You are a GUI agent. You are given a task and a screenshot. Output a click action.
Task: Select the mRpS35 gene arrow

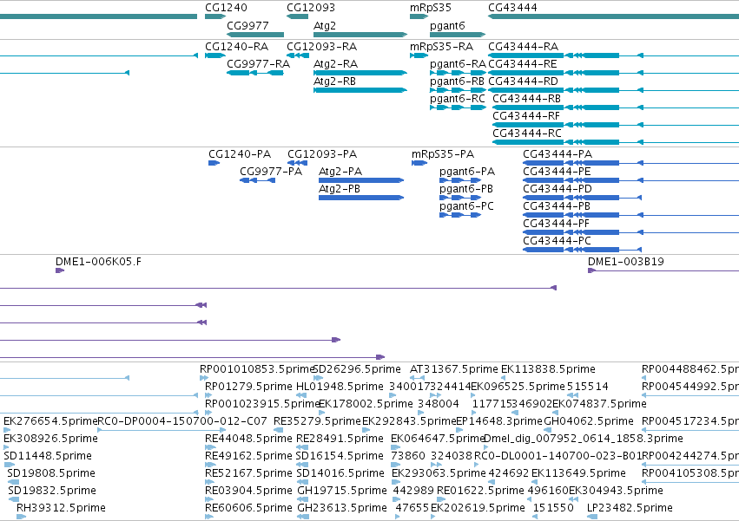coord(419,16)
